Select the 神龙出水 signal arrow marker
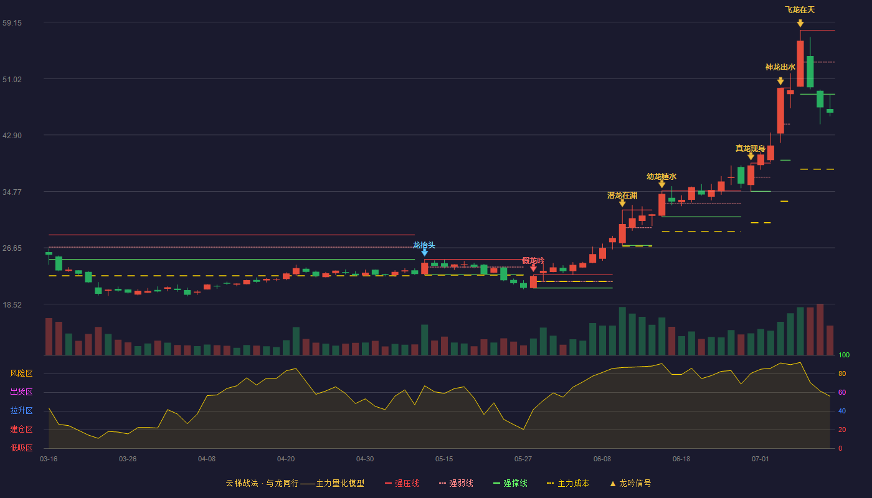Image resolution: width=872 pixels, height=498 pixels. tap(780, 81)
